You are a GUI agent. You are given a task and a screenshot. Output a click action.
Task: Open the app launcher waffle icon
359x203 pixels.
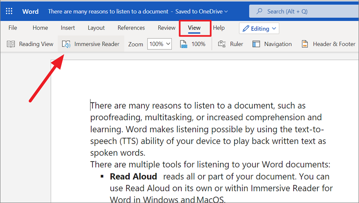[9, 11]
